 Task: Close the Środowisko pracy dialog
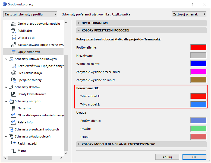204,4
